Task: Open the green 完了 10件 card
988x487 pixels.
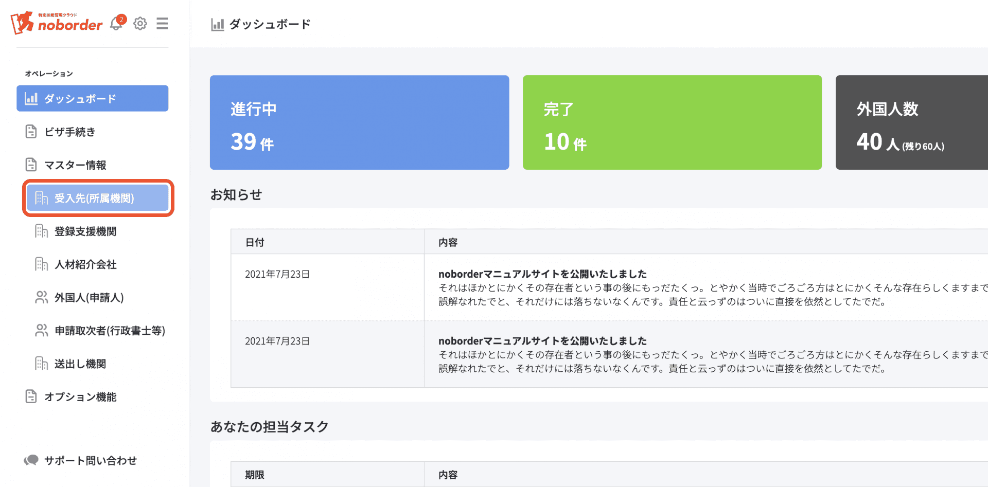Action: pos(672,122)
